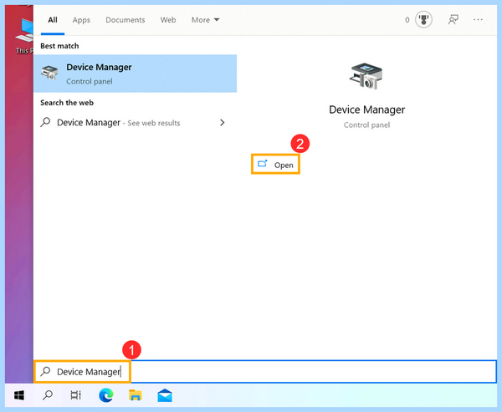Click Open to launch Device Manager
Image resolution: width=502 pixels, height=412 pixels.
tap(275, 165)
